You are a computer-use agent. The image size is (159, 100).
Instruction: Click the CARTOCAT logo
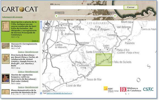click(x=20, y=9)
